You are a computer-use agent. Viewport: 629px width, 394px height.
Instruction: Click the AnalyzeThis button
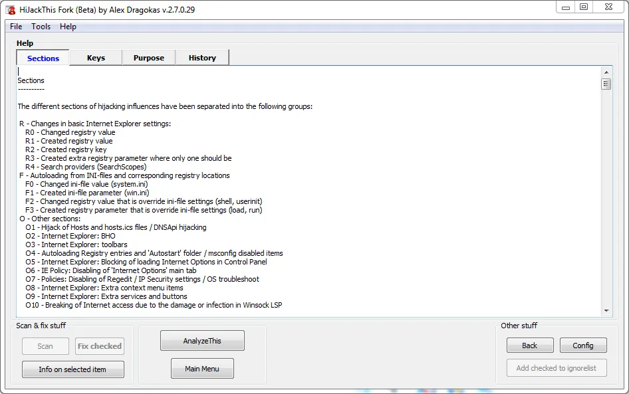202,341
